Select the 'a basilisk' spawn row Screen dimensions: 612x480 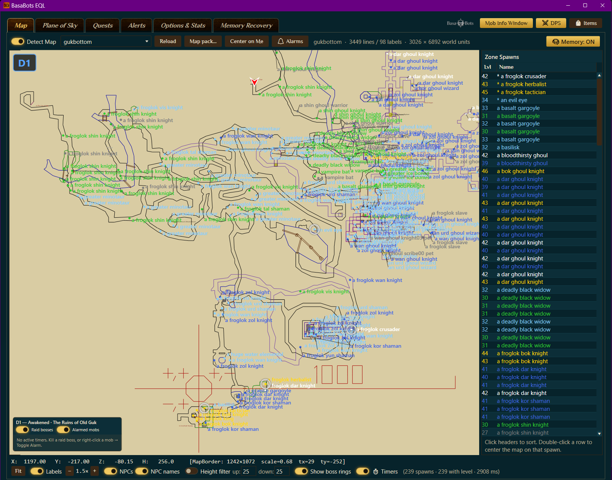[x=539, y=147]
